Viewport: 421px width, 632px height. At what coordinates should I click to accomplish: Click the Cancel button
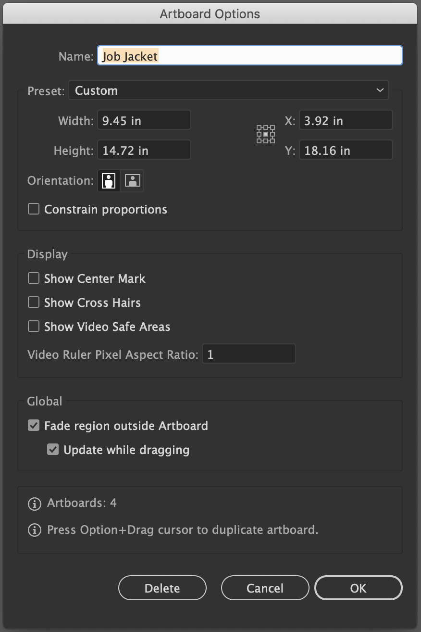[265, 588]
